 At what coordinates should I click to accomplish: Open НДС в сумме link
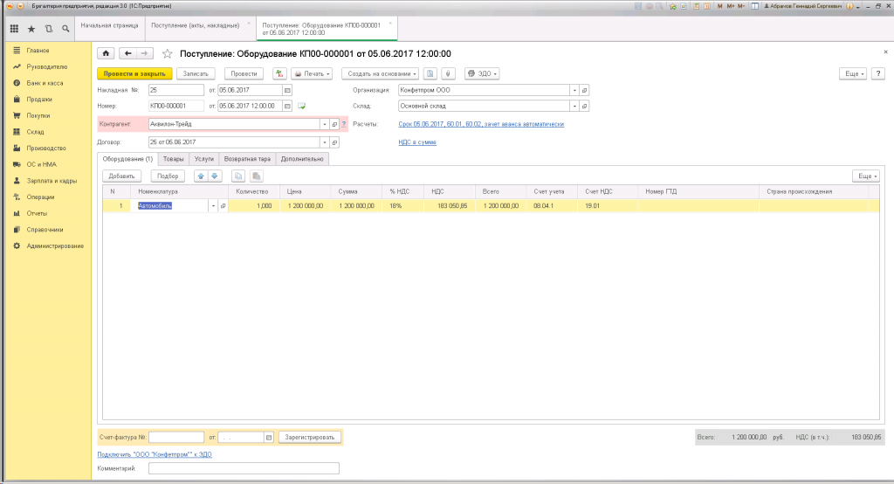pos(417,142)
